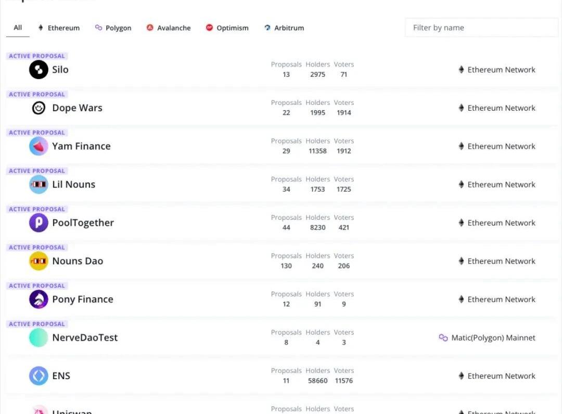This screenshot has width=562, height=414.
Task: Click the Silo DAO logo icon
Action: point(39,70)
